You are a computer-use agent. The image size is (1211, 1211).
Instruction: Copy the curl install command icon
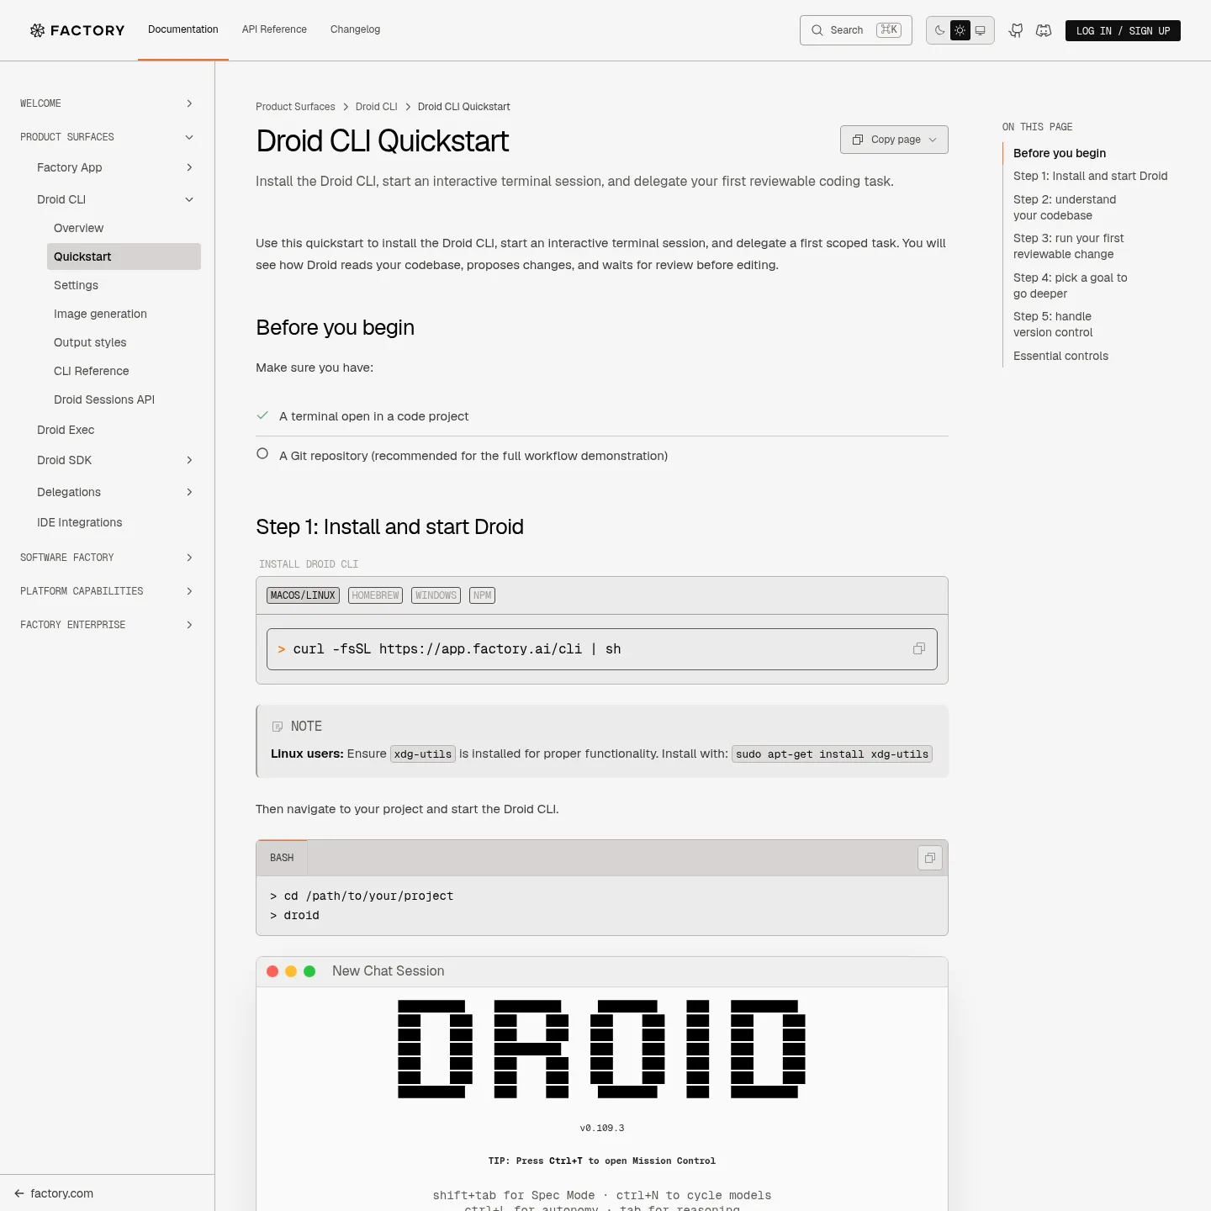click(x=919, y=648)
